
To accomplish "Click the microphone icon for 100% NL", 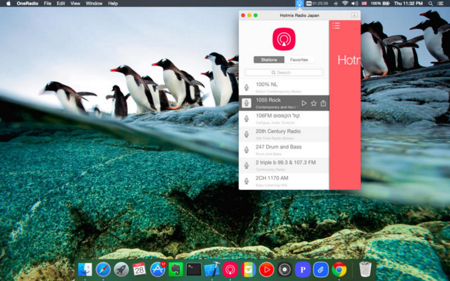I will point(246,87).
